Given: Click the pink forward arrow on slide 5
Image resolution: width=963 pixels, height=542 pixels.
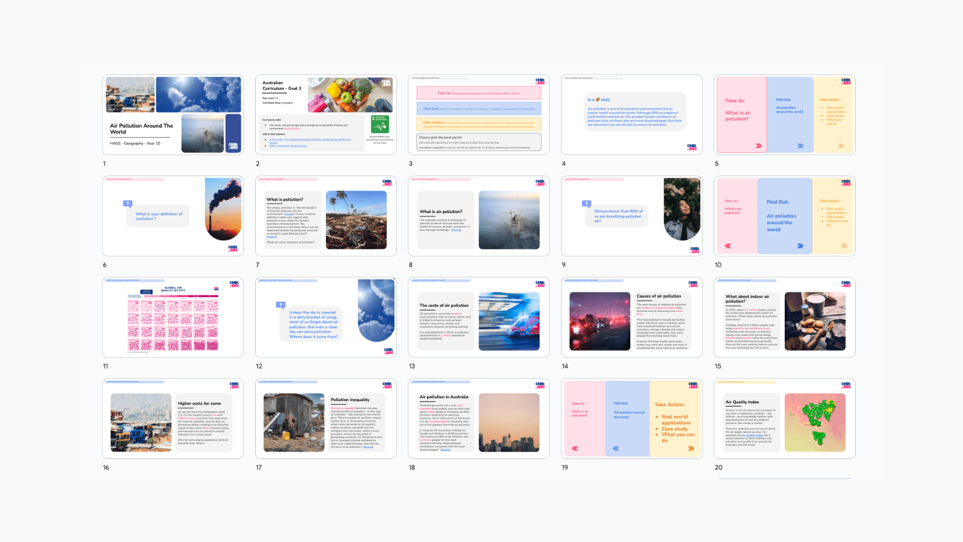Looking at the screenshot, I should pyautogui.click(x=758, y=146).
